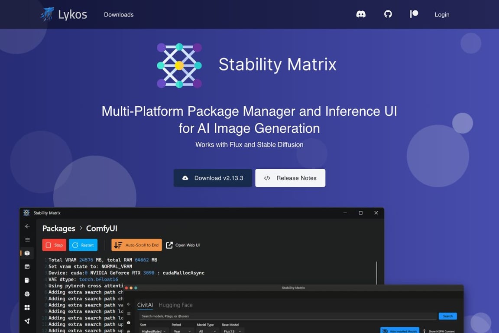Restart the ComfyUI package
This screenshot has height=333, width=499.
(83, 245)
